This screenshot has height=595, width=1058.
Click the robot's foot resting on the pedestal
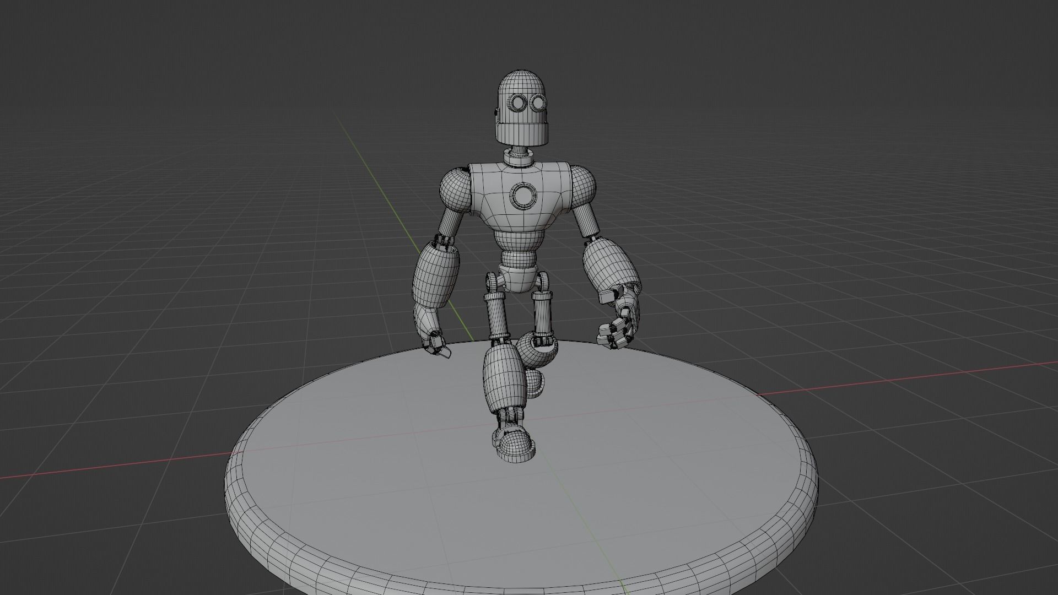click(x=515, y=443)
